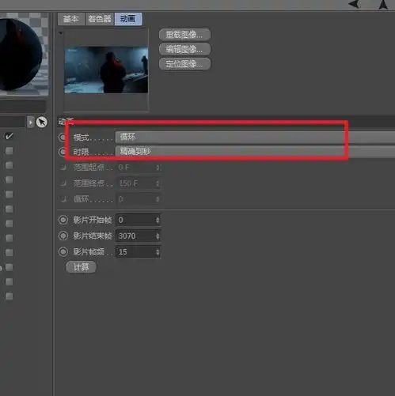Toggle the greyed-out dot next to 范围起点

(x=63, y=167)
